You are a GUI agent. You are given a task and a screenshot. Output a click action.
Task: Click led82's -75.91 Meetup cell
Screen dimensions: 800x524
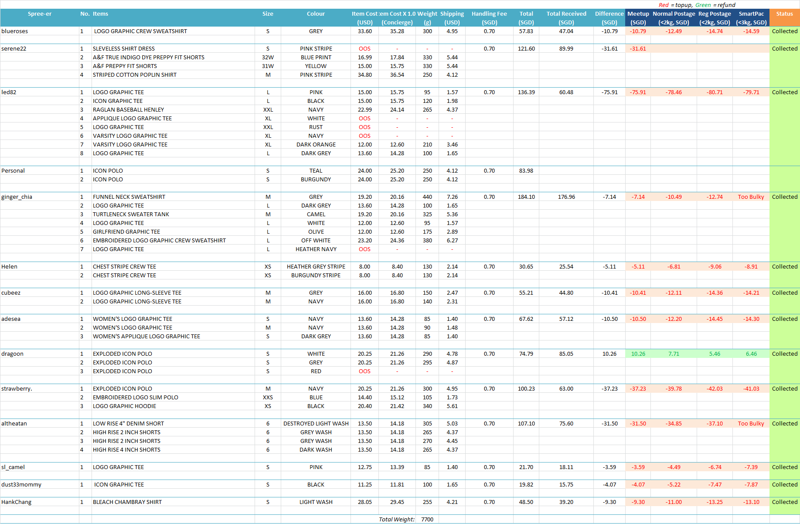(638, 92)
